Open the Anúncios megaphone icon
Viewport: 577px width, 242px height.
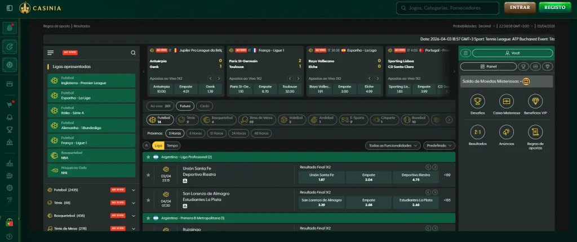click(507, 132)
